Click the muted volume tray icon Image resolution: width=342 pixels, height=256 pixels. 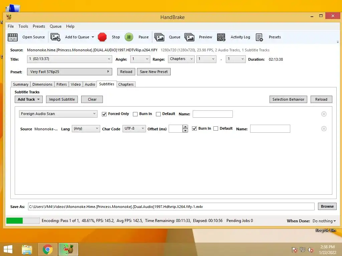coord(311,250)
